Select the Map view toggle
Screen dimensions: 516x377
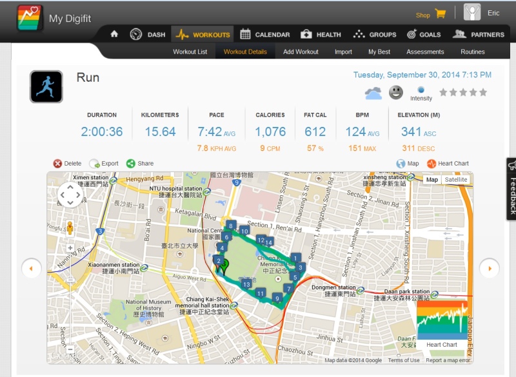(432, 179)
